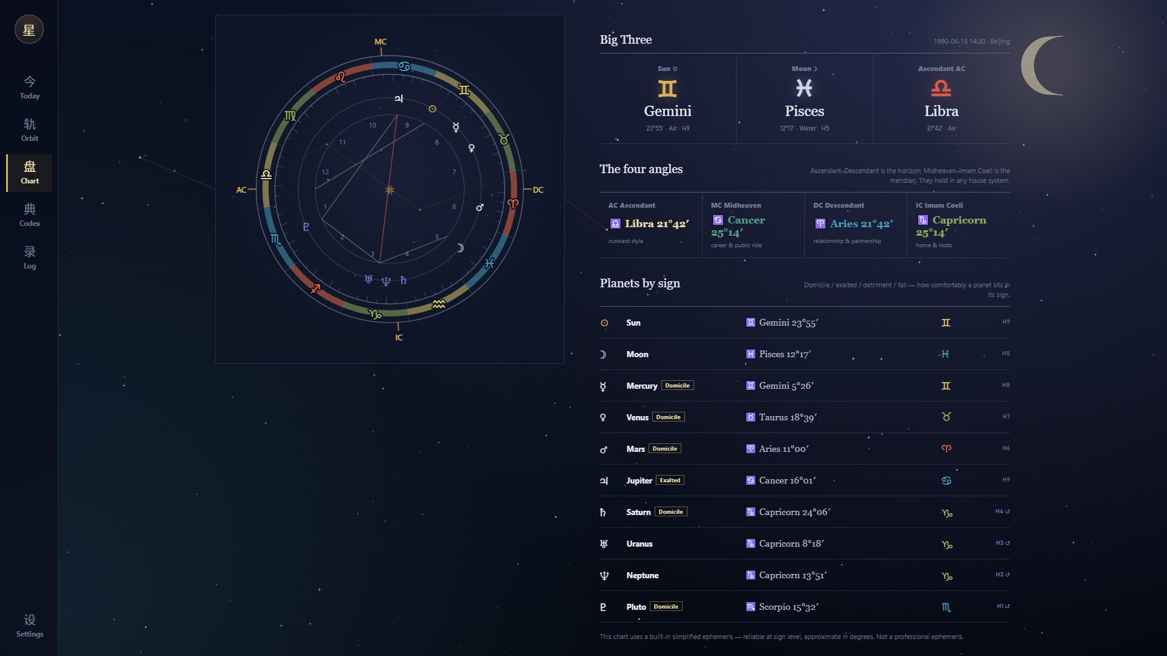Click the Mercury Domicile badge
The image size is (1167, 656).
[x=677, y=386]
